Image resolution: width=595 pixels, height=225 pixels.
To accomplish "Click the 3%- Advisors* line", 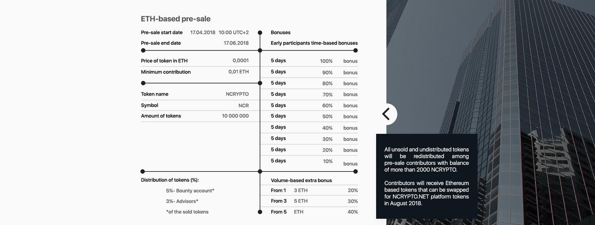I will (182, 201).
